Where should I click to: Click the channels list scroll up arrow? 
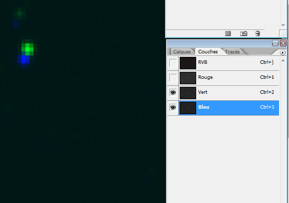coord(284,60)
